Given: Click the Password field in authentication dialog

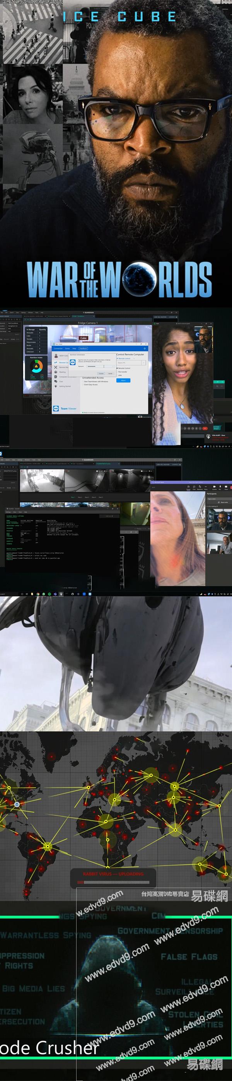Looking at the screenshot, I should click(x=99, y=366).
